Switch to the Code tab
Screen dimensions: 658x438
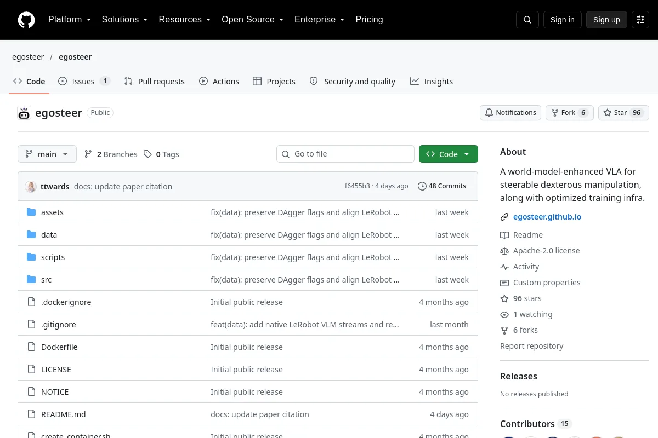coord(29,81)
